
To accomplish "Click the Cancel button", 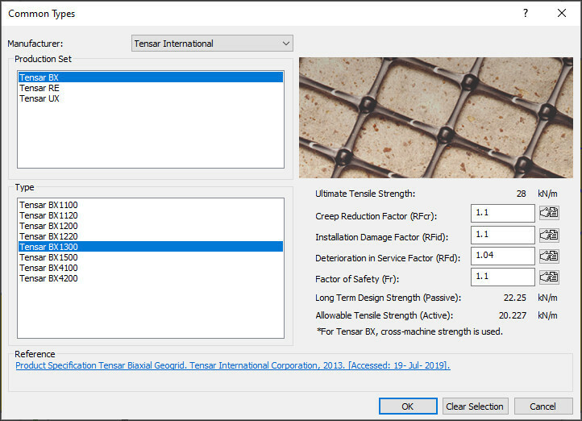I will (x=543, y=406).
